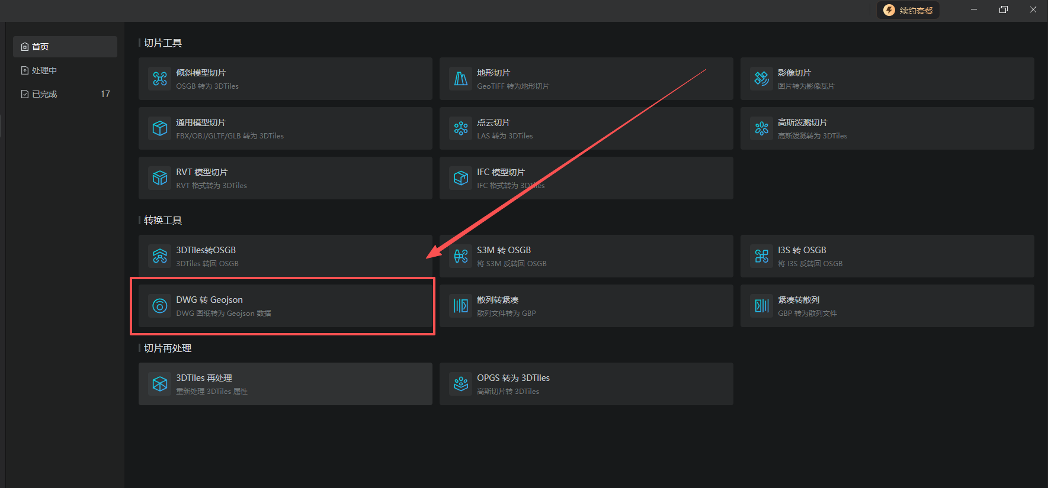Open the 3DTiles转OSGB converter
Image resolution: width=1048 pixels, height=488 pixels.
[x=286, y=256]
